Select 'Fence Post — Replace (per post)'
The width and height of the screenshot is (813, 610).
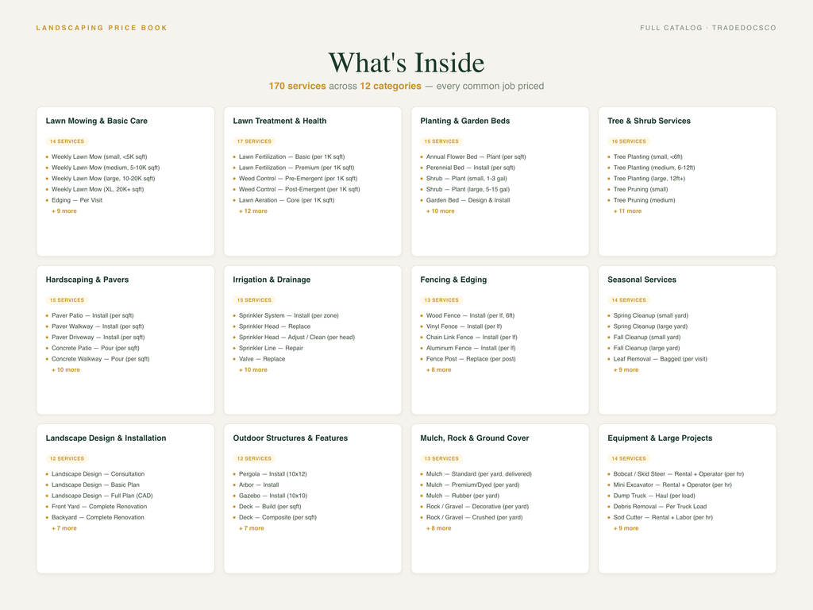click(471, 359)
